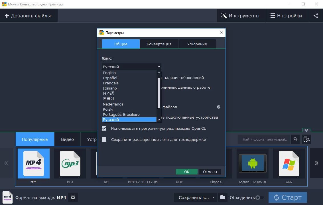Click the format search input field

[264, 139]
